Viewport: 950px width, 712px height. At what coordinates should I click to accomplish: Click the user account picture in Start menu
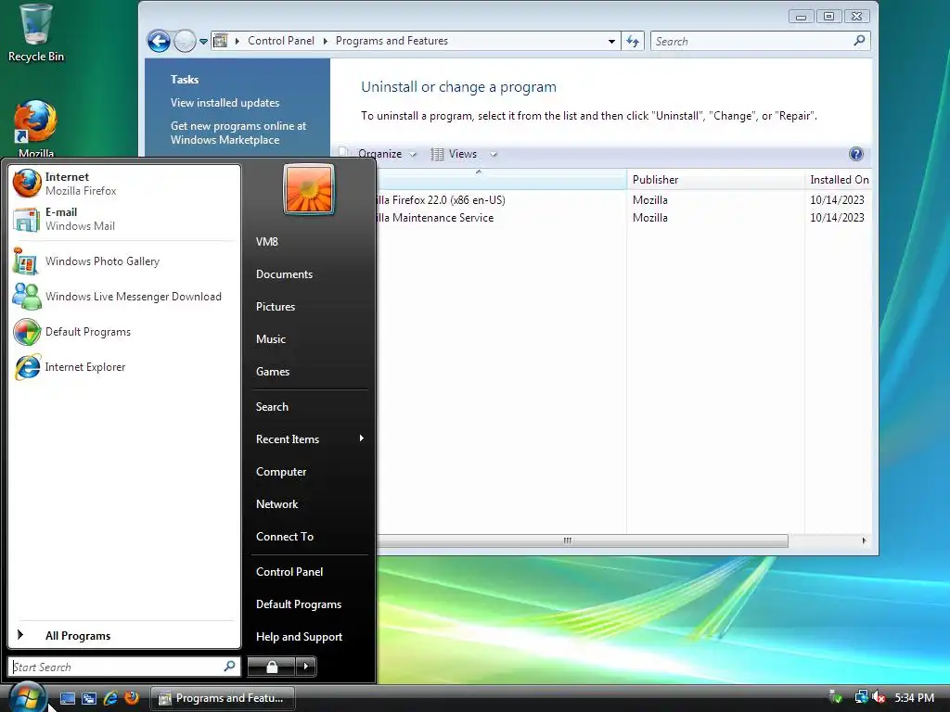[308, 189]
